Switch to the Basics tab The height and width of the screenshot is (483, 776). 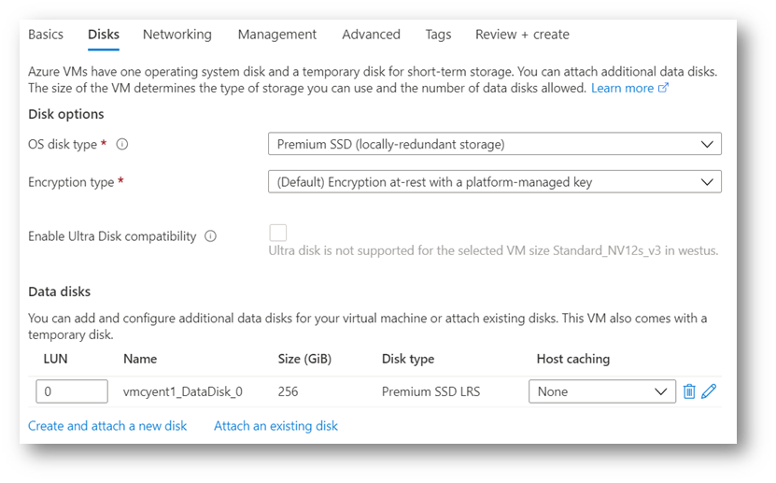[x=46, y=35]
